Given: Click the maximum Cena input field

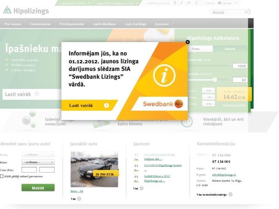Looking at the screenshot, I should pyautogui.click(x=47, y=170).
